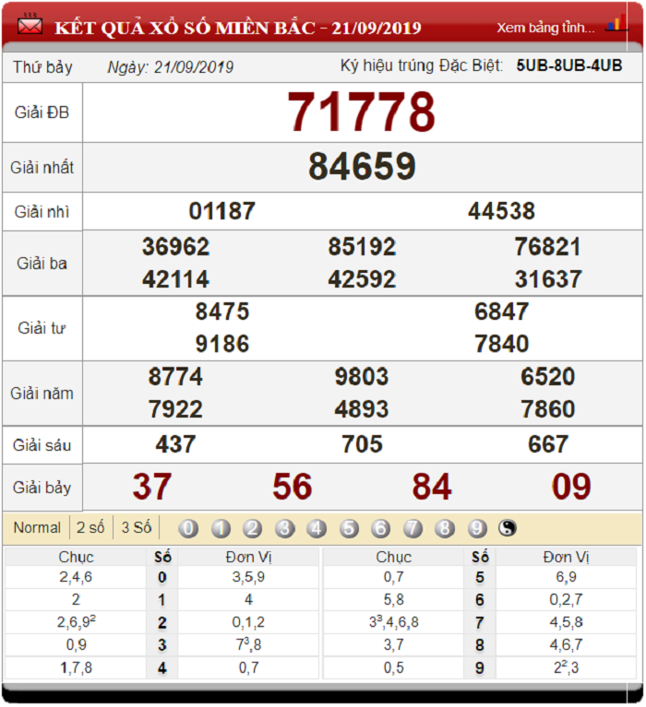This screenshot has width=646, height=707.
Task: Click the 'Giải bảy' row label
Action: 42,488
